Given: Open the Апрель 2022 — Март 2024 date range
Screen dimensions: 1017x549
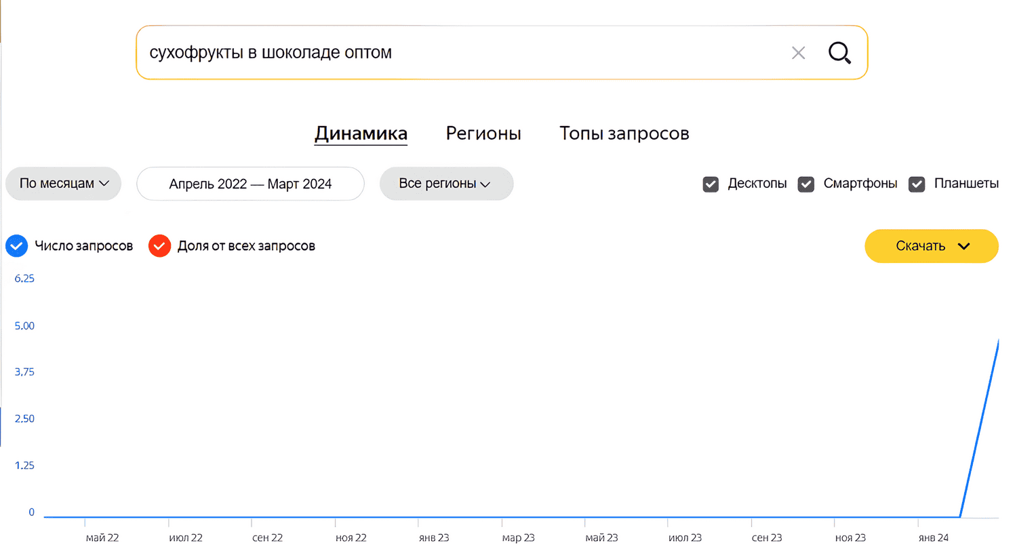Looking at the screenshot, I should click(250, 184).
